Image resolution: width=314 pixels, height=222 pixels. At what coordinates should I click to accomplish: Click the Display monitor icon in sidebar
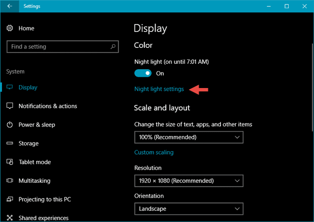10,88
